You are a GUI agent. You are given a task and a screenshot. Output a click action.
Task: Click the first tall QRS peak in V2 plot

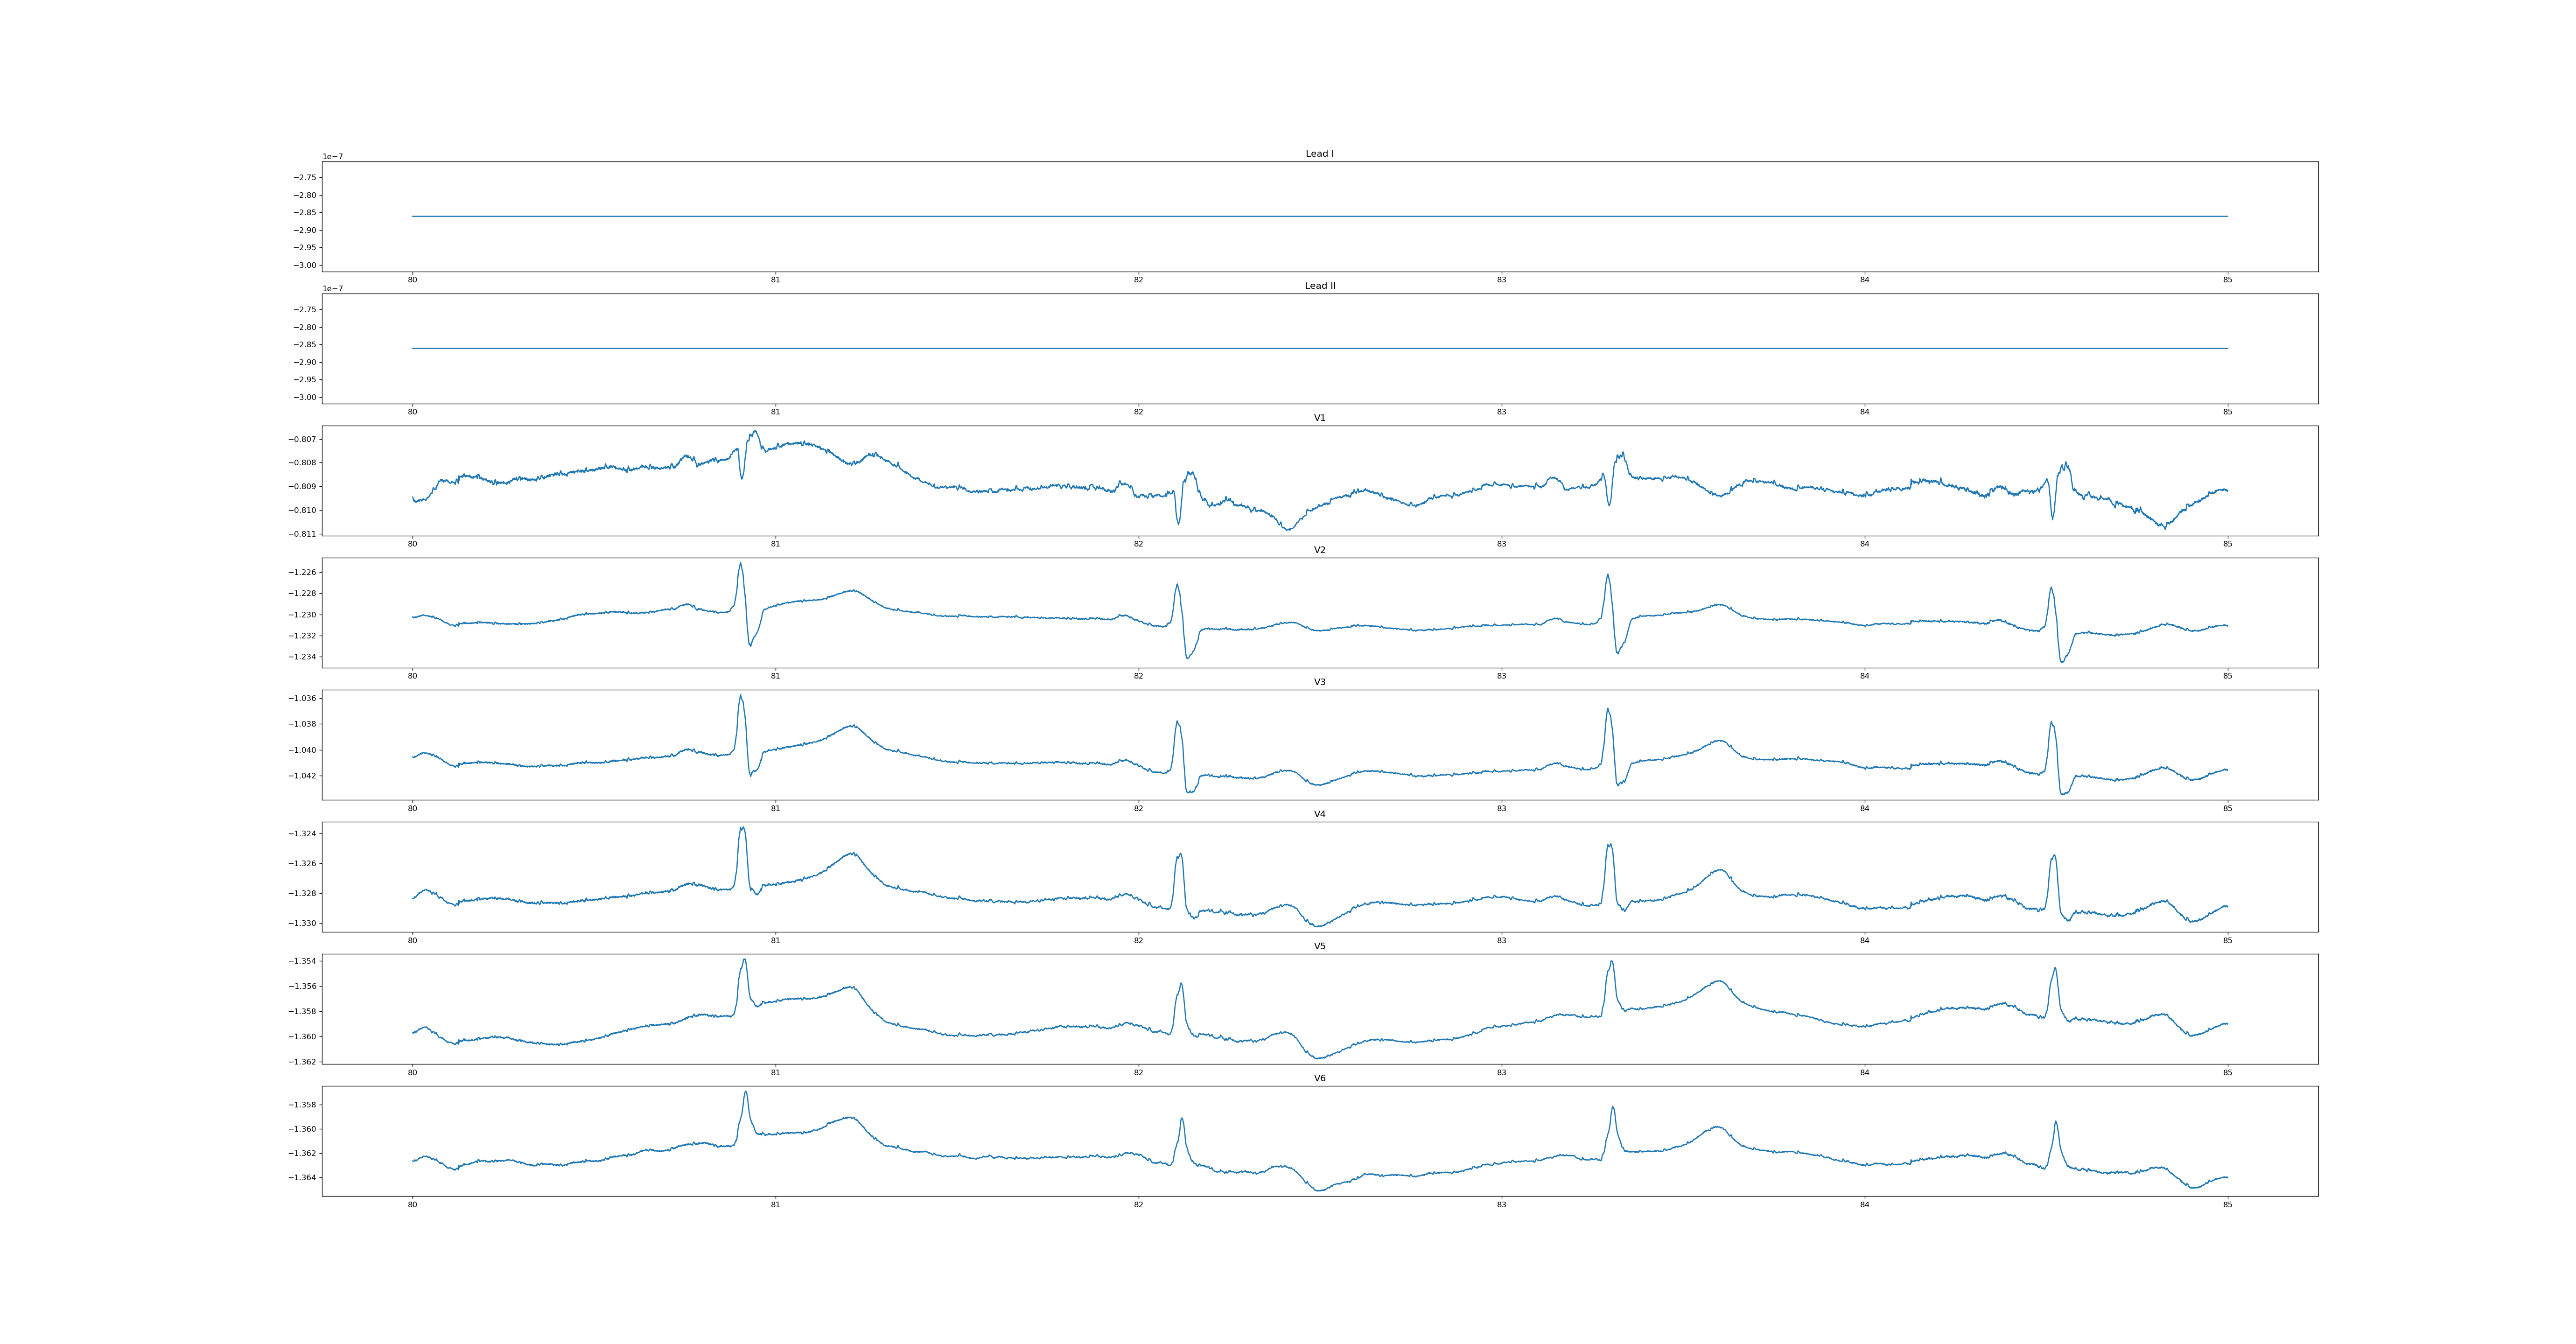[740, 564]
